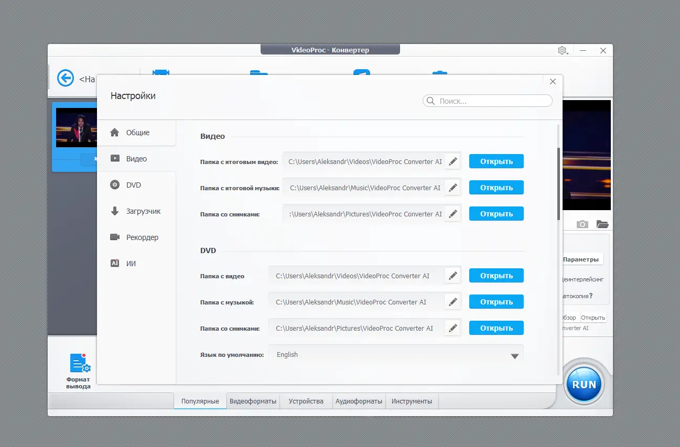
Task: Open the output folder icon under the preview
Action: tap(602, 224)
